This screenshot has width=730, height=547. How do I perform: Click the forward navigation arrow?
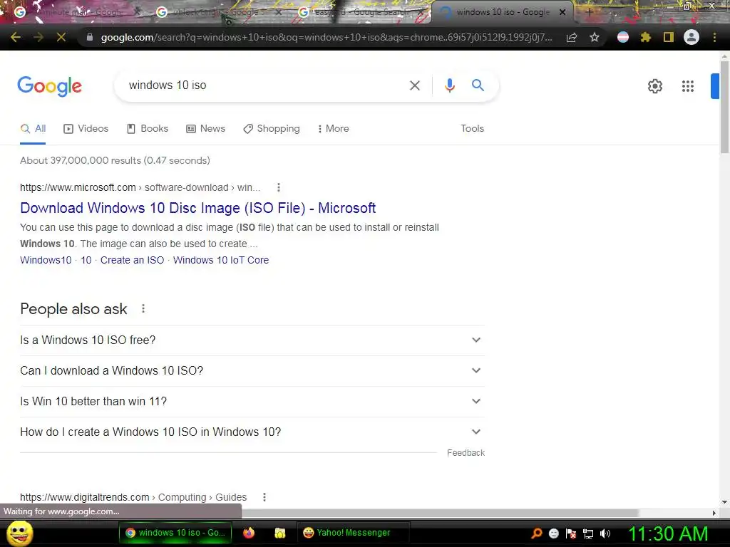[x=38, y=37]
